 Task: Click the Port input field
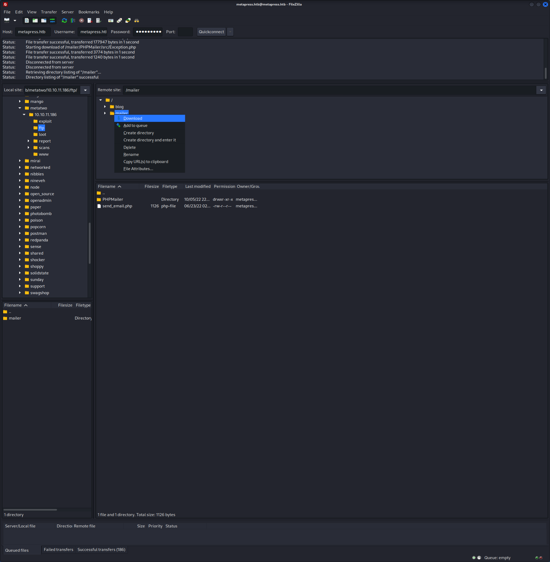[x=185, y=32]
